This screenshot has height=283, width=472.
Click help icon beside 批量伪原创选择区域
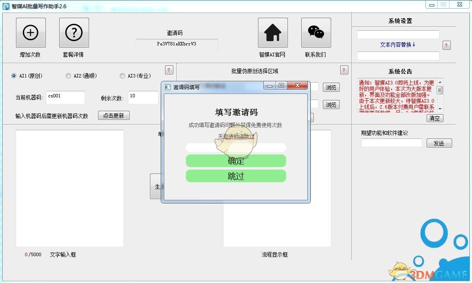(344, 70)
